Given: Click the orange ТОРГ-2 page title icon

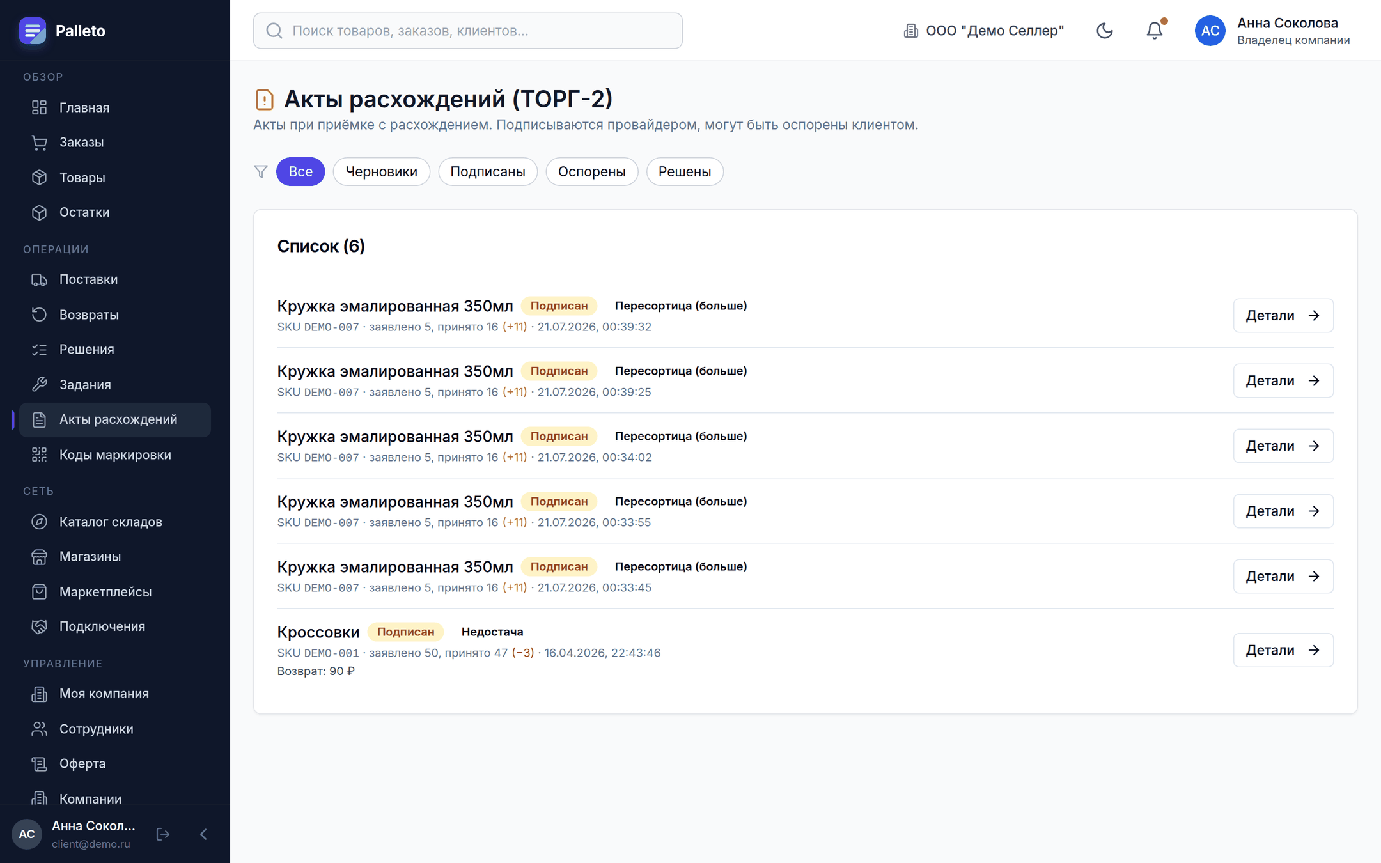Looking at the screenshot, I should 264,100.
